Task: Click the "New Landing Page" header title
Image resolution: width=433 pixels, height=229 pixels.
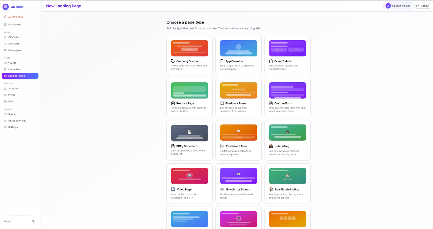Action: [64, 6]
